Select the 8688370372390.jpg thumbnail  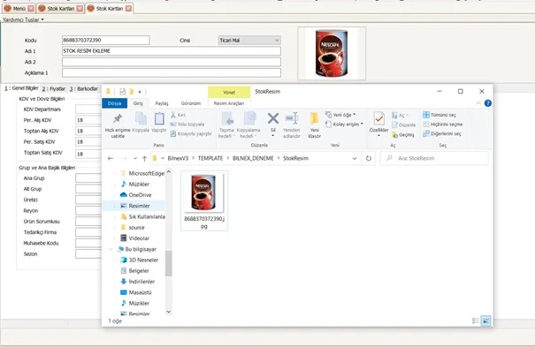[204, 201]
